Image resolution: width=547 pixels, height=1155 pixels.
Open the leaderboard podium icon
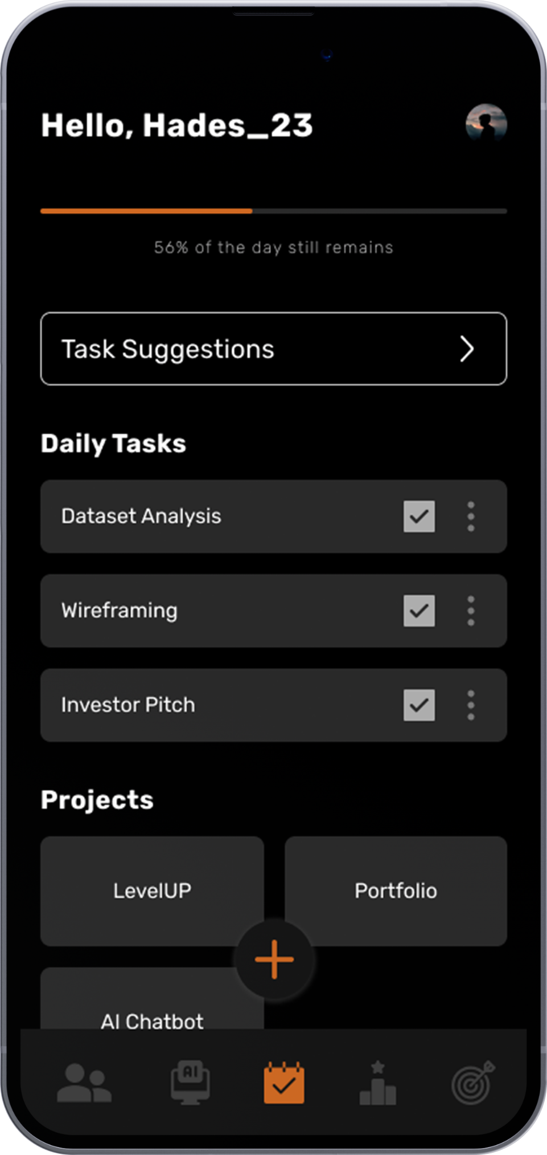[377, 1083]
